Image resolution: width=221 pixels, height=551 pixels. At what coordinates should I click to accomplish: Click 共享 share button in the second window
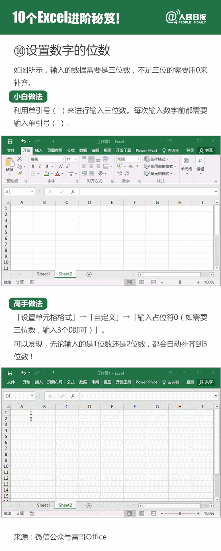(207, 382)
